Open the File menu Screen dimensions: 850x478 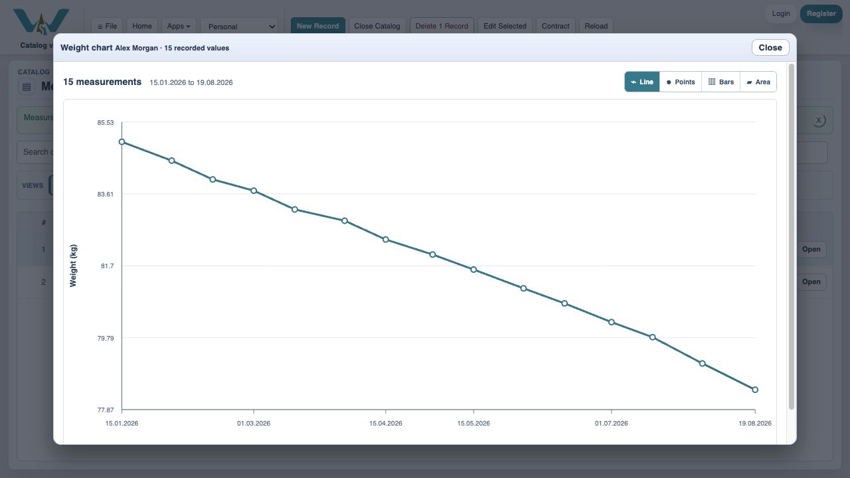click(x=107, y=26)
